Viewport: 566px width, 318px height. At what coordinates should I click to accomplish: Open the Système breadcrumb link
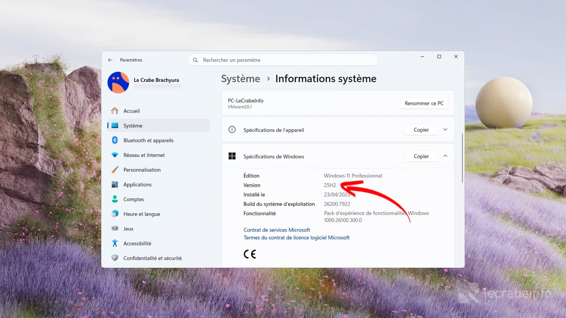[240, 79]
